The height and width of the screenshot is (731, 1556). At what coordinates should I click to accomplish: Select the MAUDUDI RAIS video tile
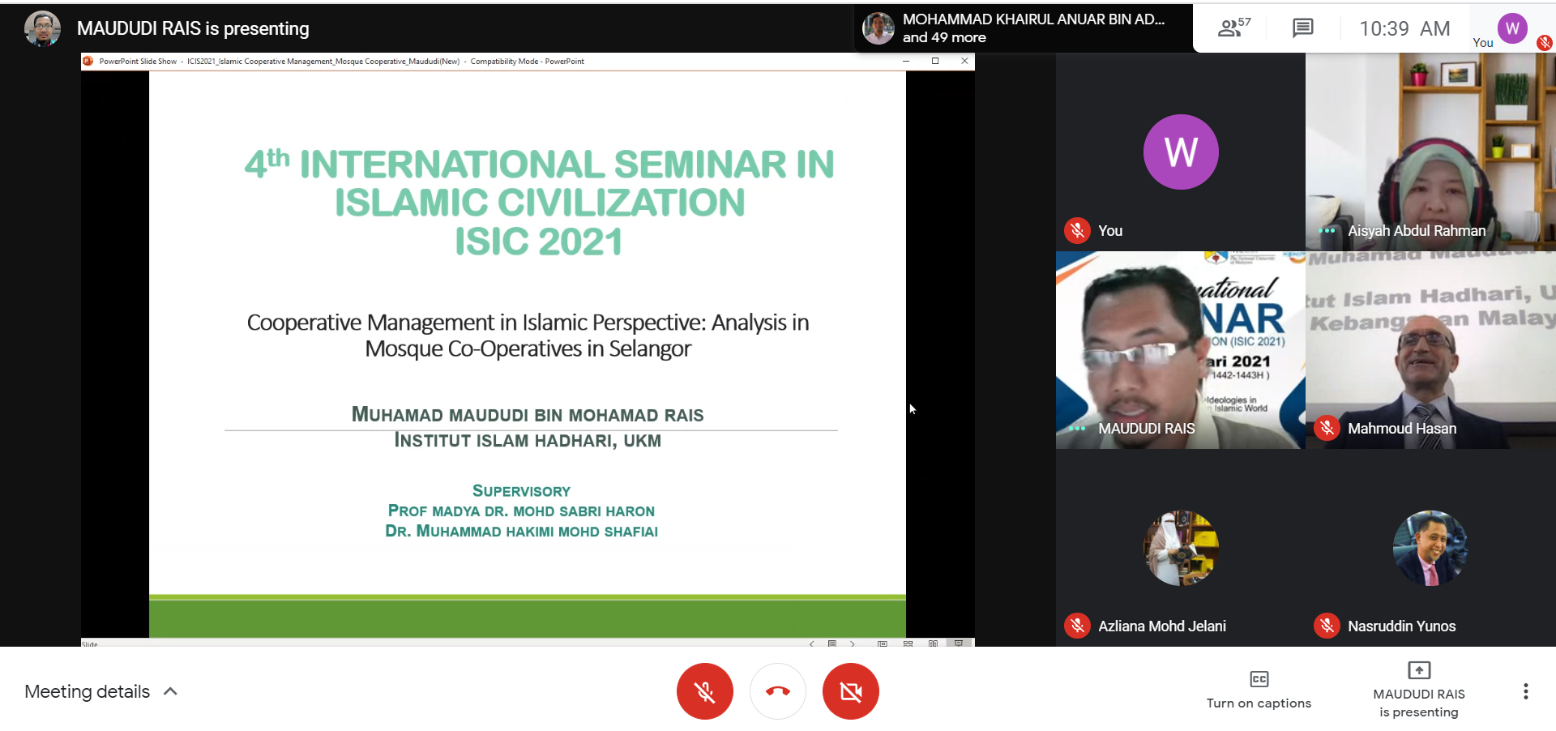(1180, 350)
